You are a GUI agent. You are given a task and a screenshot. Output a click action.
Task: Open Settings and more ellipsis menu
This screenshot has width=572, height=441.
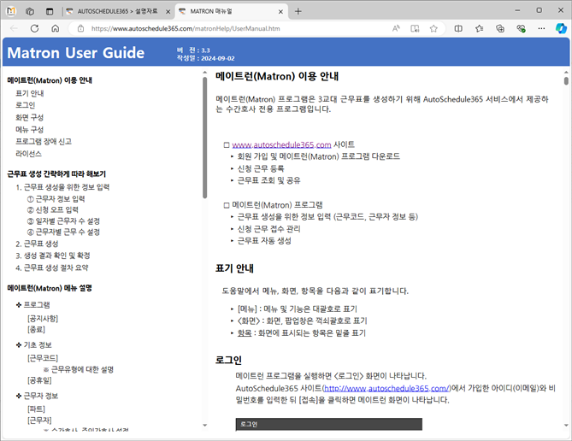pyautogui.click(x=540, y=28)
